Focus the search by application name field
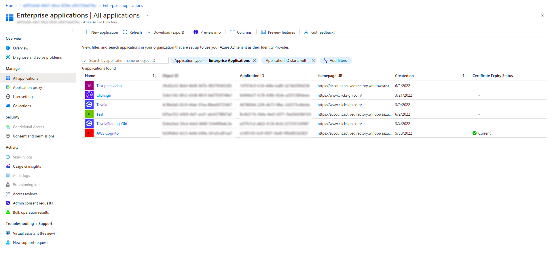The height and width of the screenshot is (260, 552). (125, 60)
